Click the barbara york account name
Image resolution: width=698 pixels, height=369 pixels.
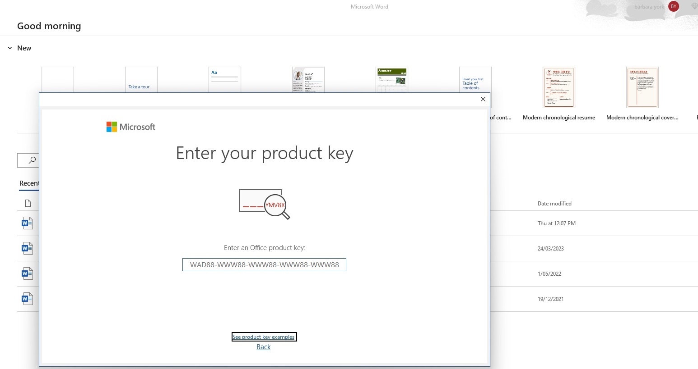point(649,7)
